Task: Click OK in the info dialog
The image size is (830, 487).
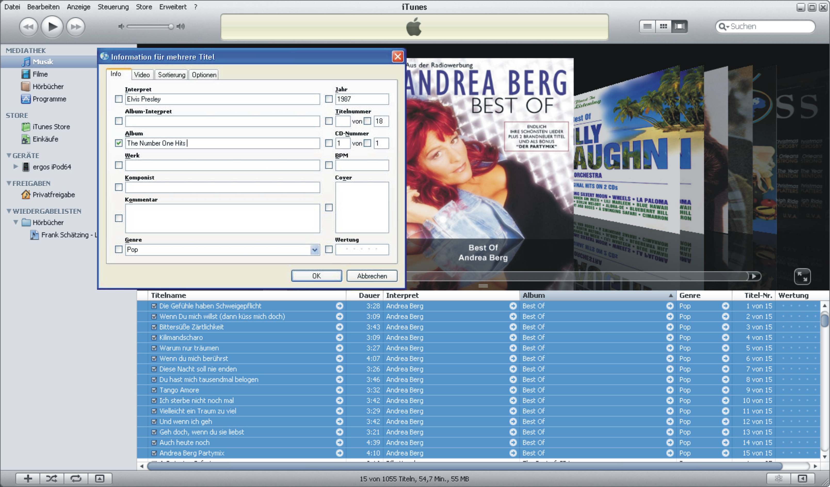Action: point(317,276)
